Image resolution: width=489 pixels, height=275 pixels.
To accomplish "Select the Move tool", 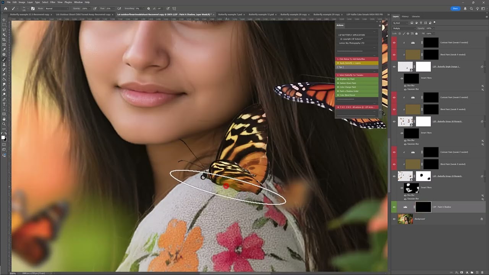I will pyautogui.click(x=4, y=19).
